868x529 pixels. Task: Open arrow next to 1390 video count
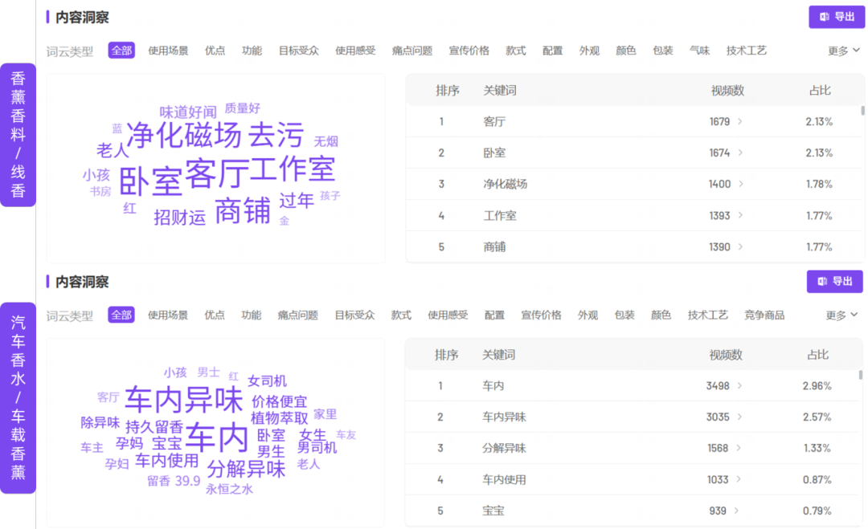pos(740,246)
